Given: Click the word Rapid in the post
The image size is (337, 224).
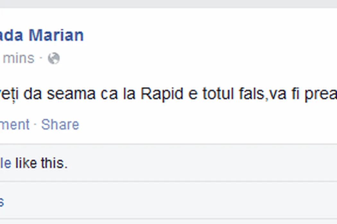Looking at the screenshot, I should [162, 94].
